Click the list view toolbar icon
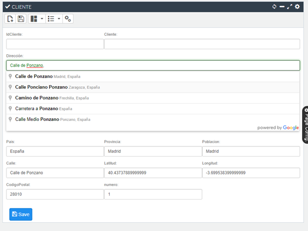This screenshot has width=308, height=231. click(51, 19)
